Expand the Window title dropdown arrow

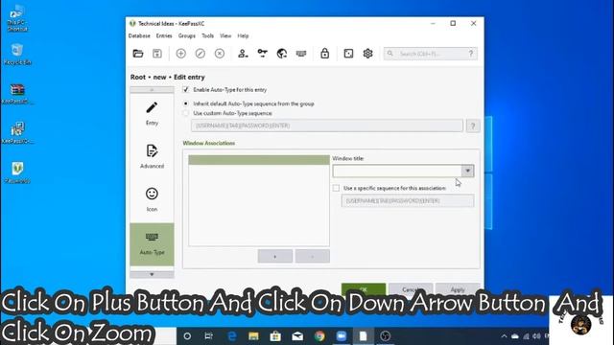click(467, 171)
